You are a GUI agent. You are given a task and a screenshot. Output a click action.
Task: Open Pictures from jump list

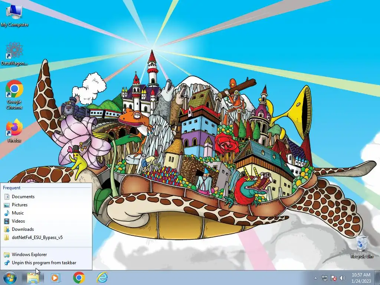tap(46, 205)
